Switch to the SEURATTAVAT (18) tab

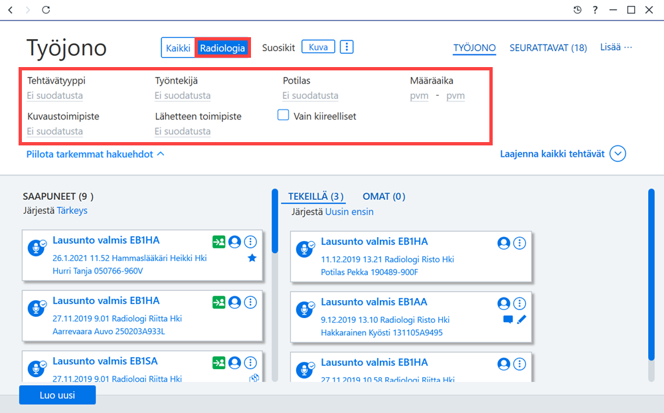coord(548,48)
